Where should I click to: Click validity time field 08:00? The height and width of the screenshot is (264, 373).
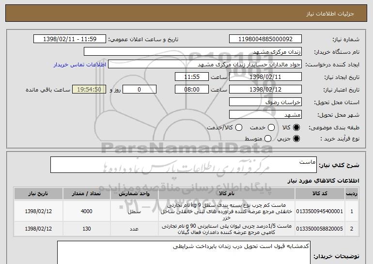coord(192,90)
